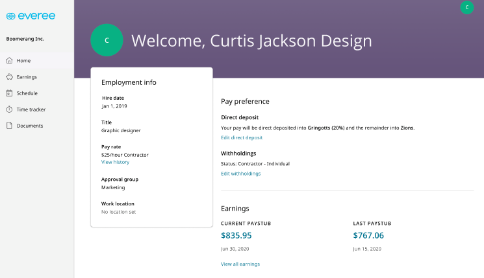
Task: Click the CURRENT PAYSTUB label
Action: [x=246, y=224]
